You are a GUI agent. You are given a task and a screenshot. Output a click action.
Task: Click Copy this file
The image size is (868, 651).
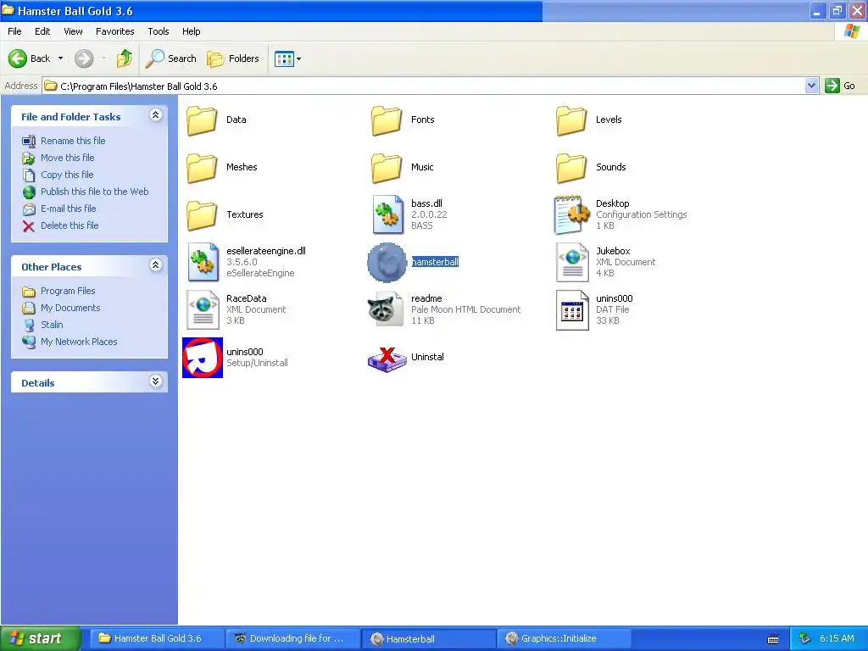[x=67, y=175]
